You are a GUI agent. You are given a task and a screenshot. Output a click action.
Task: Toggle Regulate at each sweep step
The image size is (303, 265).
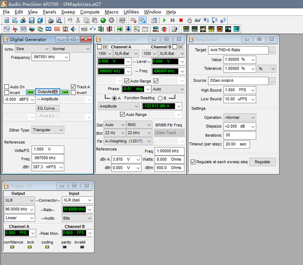click(x=193, y=162)
